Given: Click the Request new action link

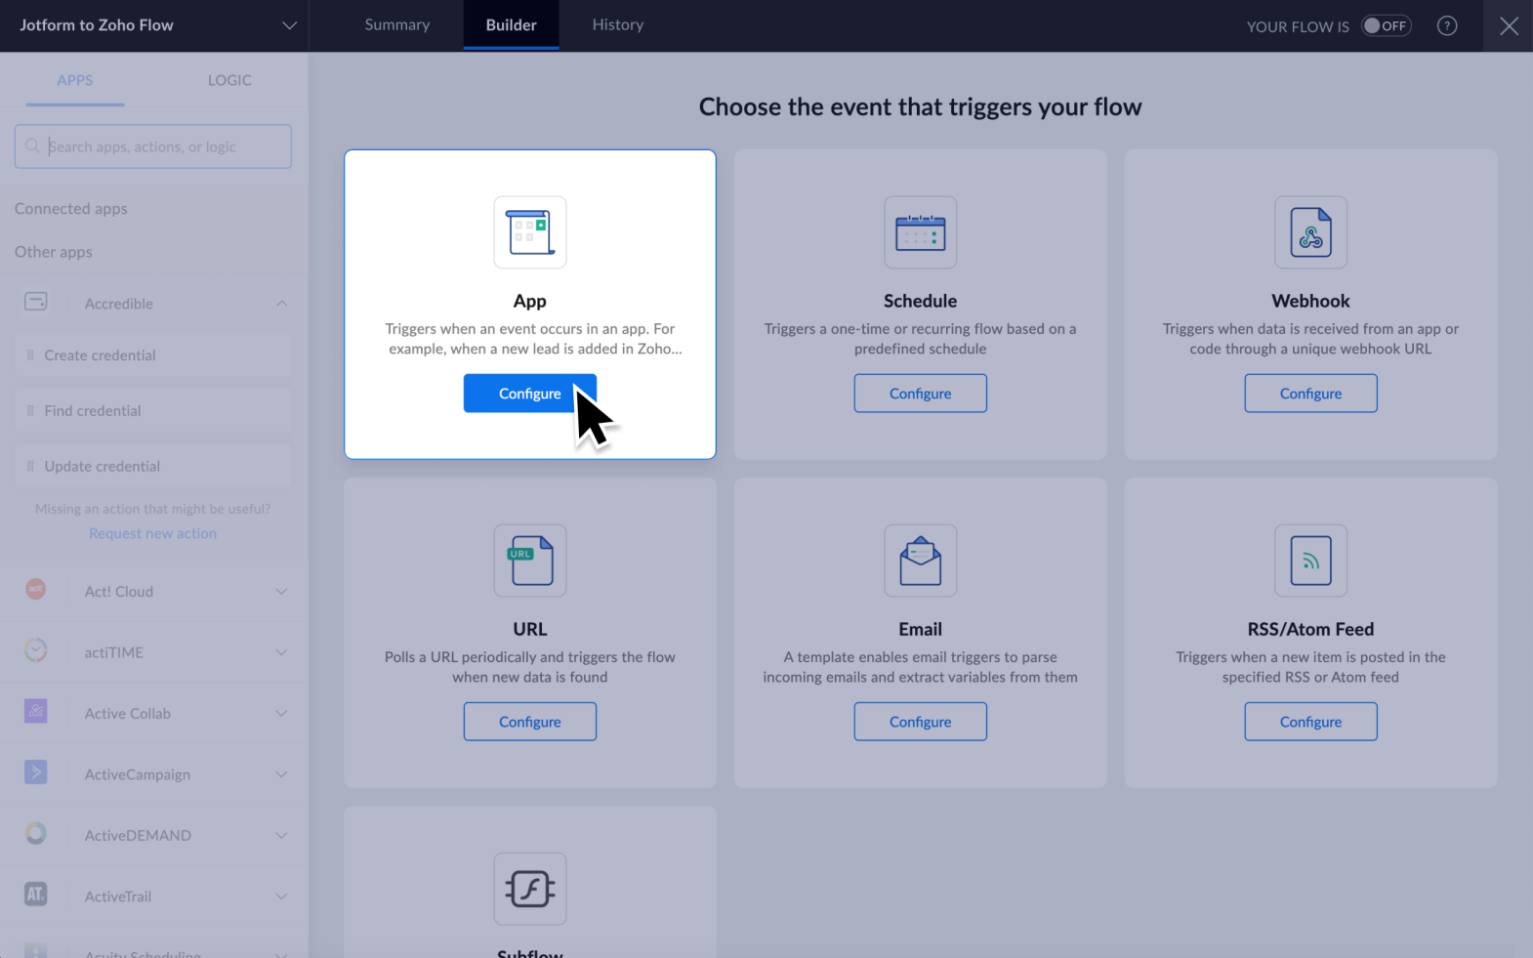Looking at the screenshot, I should point(153,533).
